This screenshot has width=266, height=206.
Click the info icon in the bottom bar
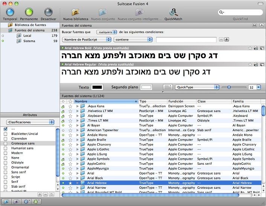click(x=26, y=201)
